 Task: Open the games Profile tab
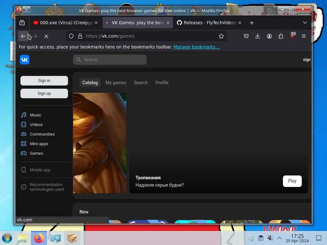(162, 83)
